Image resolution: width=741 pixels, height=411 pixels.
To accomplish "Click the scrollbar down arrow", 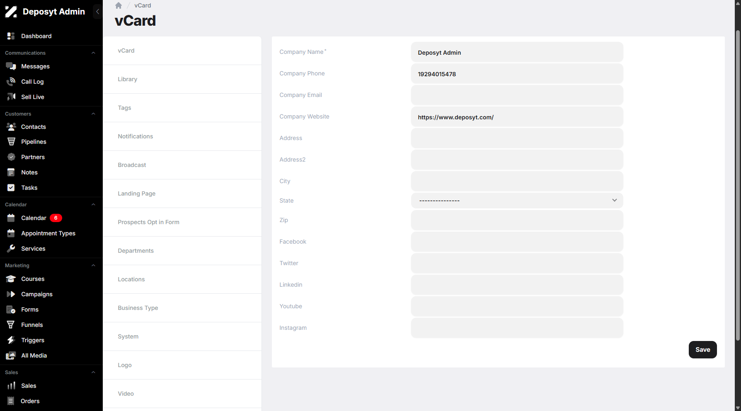I will (738, 408).
